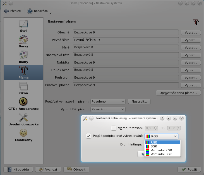Click the Pevná šířka font preview field

click(x=126, y=40)
